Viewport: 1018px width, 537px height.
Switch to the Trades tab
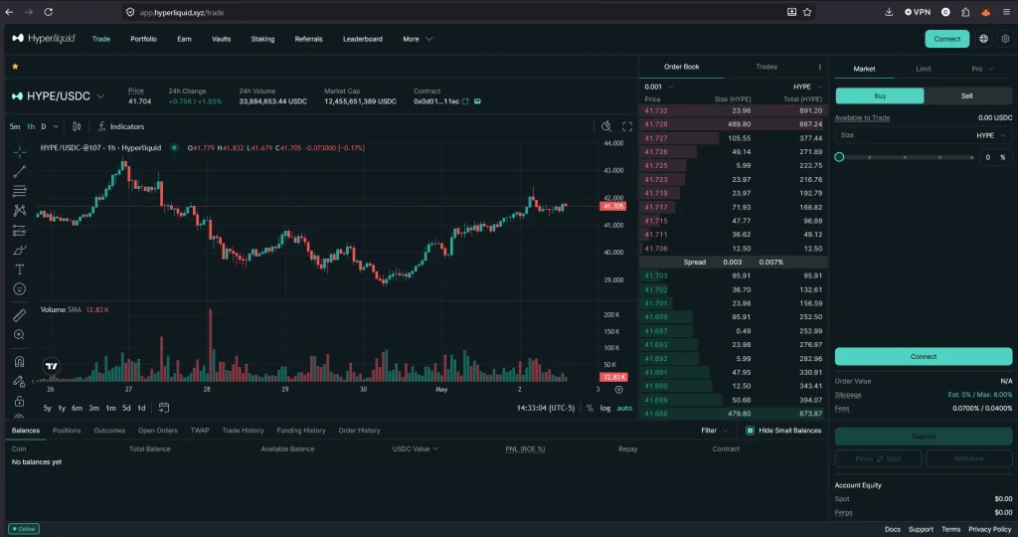766,67
